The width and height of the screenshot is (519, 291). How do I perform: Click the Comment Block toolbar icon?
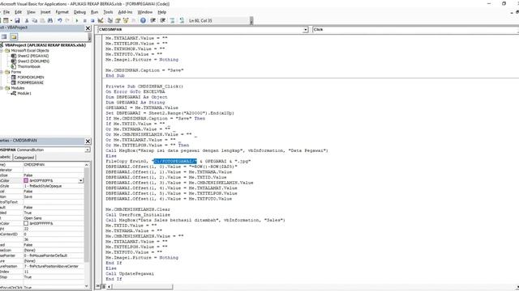pos(173,20)
